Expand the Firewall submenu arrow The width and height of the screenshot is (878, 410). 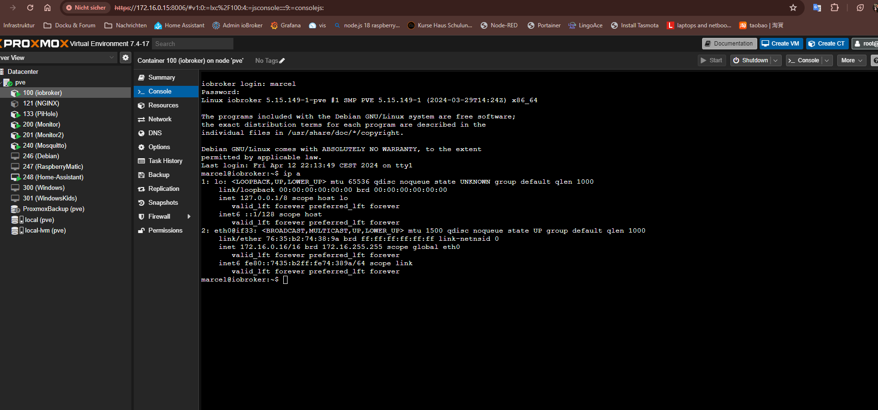click(x=189, y=216)
